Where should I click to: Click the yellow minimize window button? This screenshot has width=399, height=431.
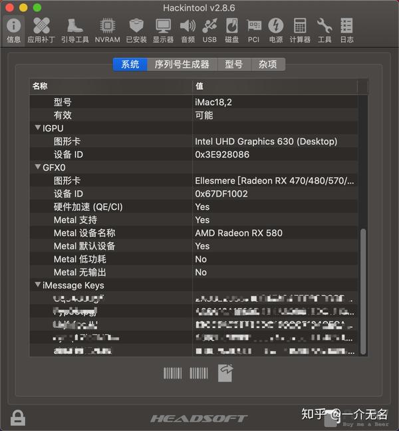[x=23, y=8]
